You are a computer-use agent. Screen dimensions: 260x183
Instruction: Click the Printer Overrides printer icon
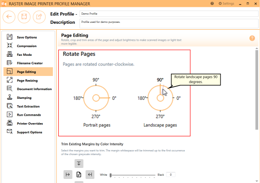(10, 123)
